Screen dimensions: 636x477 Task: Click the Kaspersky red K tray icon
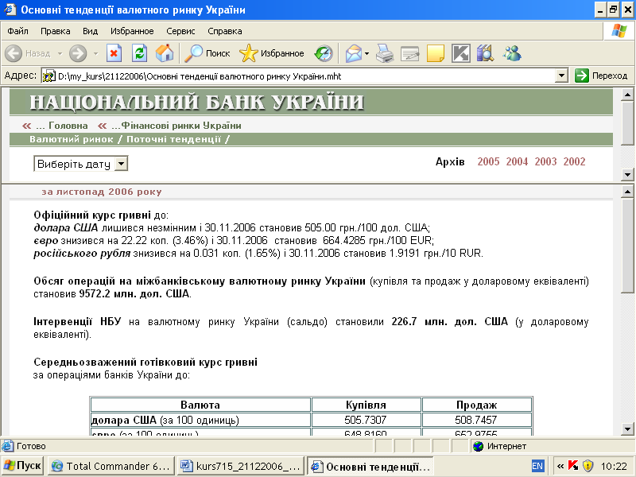tap(573, 466)
